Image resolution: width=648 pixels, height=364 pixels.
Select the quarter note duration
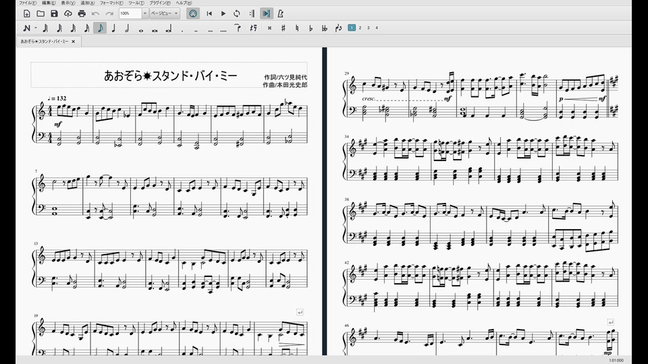pyautogui.click(x=113, y=28)
